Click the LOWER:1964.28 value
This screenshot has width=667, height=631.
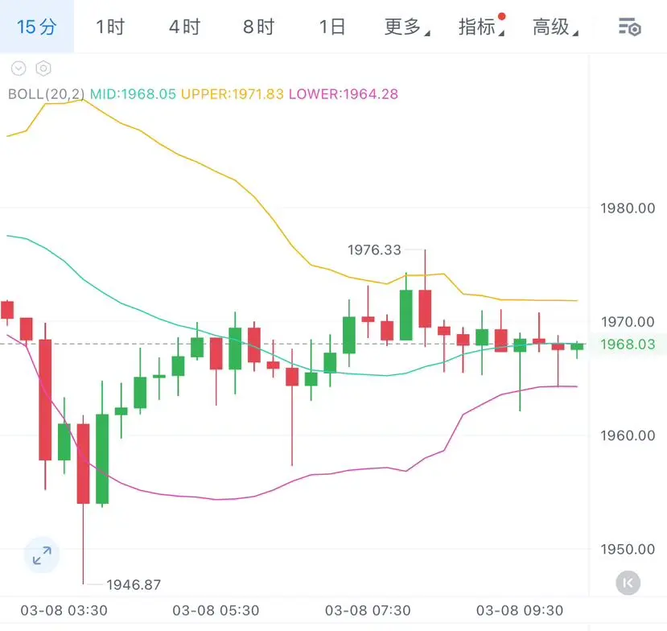(x=344, y=94)
